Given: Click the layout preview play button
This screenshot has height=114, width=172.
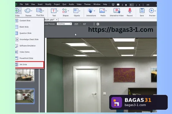Looking at the screenshot, I should point(98,24).
